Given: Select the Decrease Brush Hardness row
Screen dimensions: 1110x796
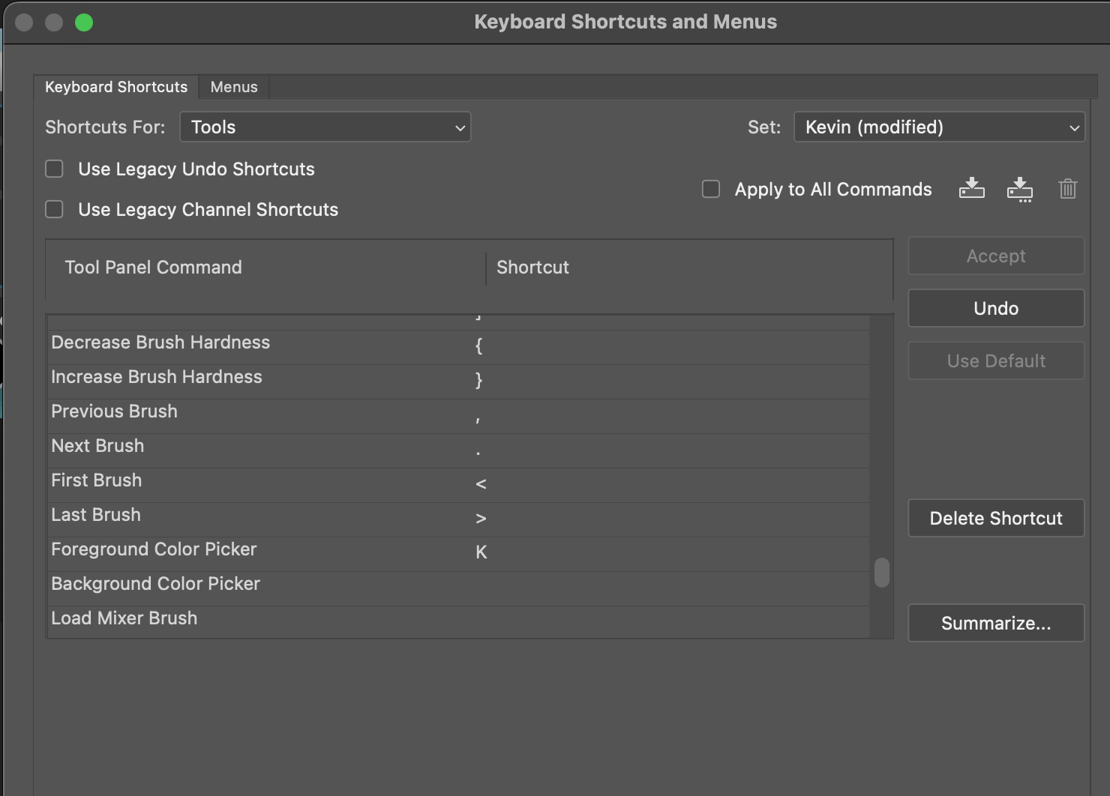Looking at the screenshot, I should tap(160, 342).
